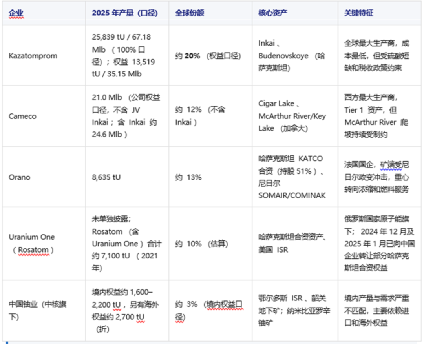This screenshot has width=424, height=344.
Task: Click the 关键特征 column header
Action: [x=380, y=13]
